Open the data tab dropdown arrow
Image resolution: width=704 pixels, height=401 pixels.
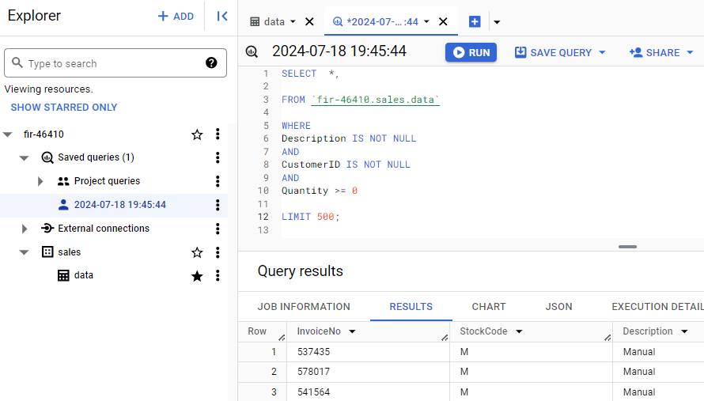pyautogui.click(x=293, y=21)
